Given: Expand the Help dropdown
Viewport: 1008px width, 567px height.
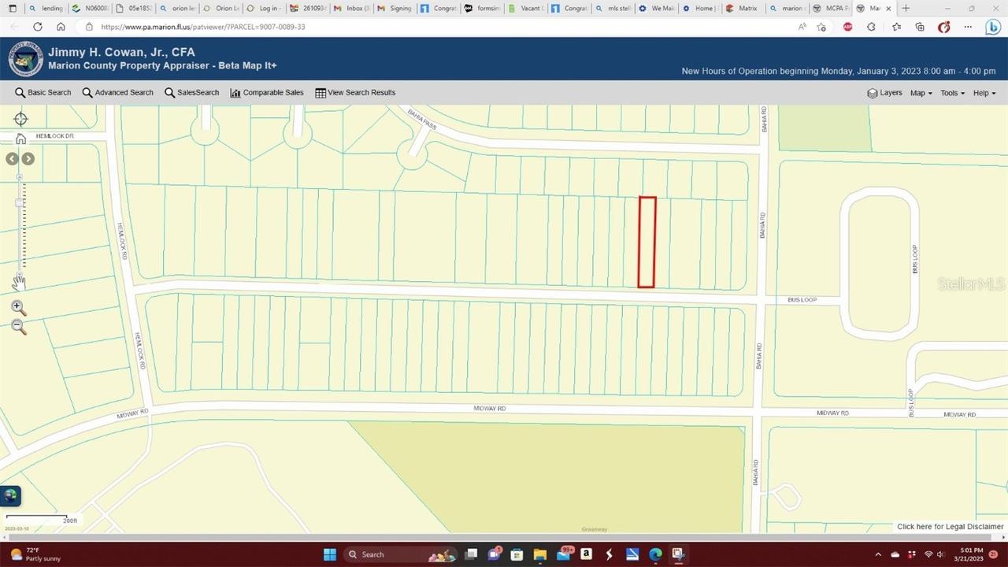Looking at the screenshot, I should [x=983, y=92].
